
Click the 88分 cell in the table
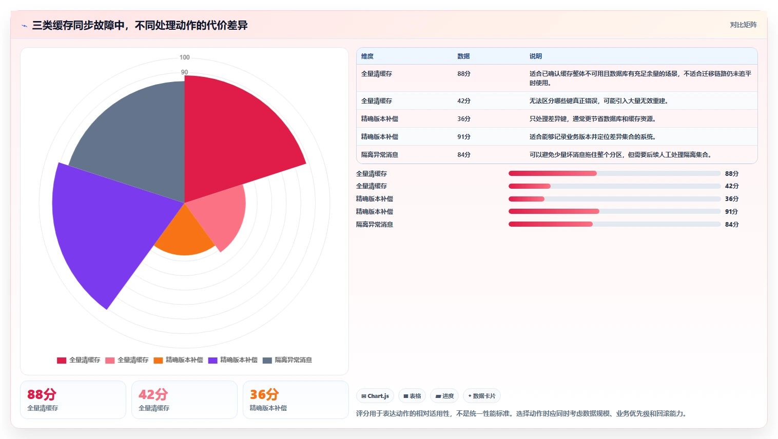[x=464, y=74]
